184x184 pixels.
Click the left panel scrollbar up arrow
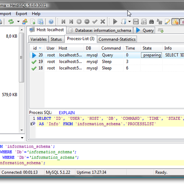click(x=22, y=30)
